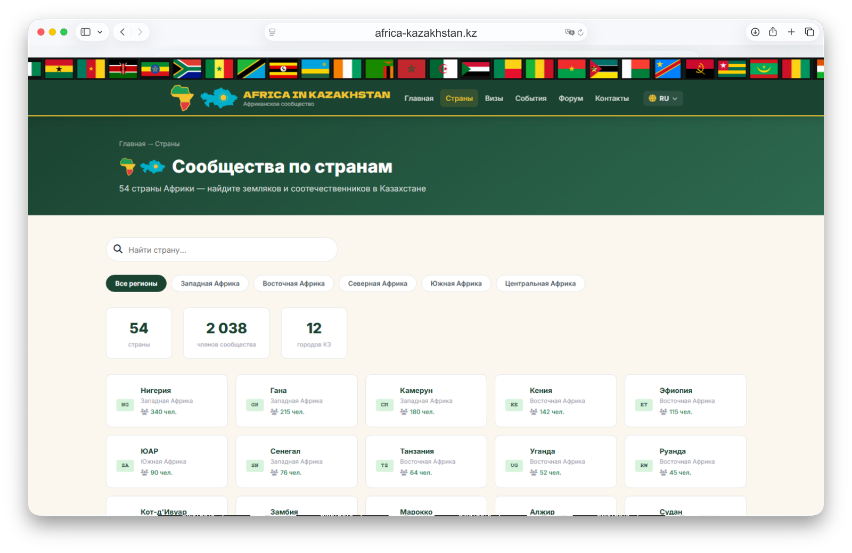Filter by Восточная Африка
Screen dimensions: 852x553
(293, 284)
